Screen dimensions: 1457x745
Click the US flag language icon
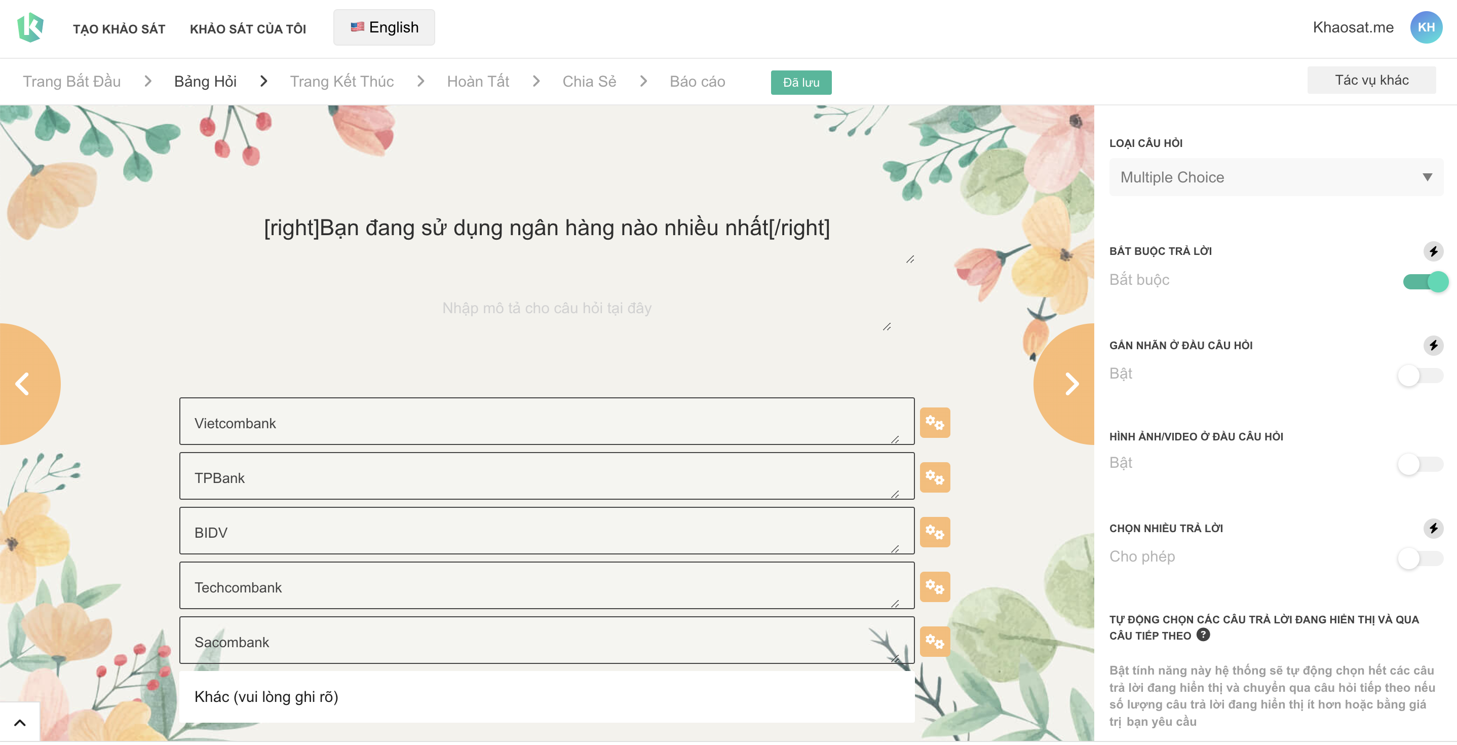(357, 27)
